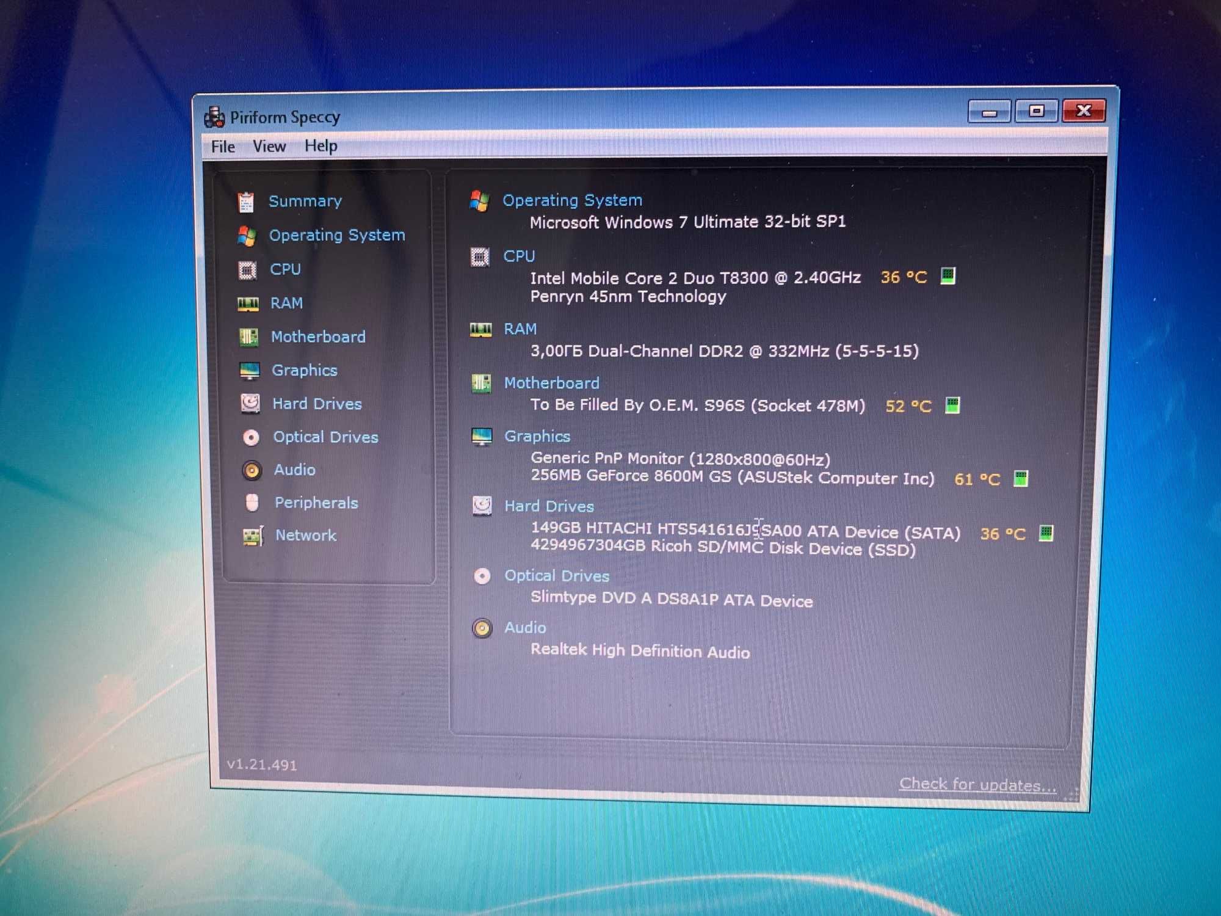The height and width of the screenshot is (916, 1221).
Task: Click the Optical Drives disc icon in sidebar
Action: tap(251, 437)
